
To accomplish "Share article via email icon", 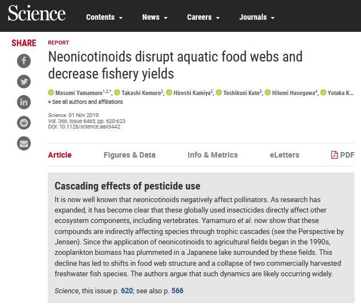I will tap(24, 144).
